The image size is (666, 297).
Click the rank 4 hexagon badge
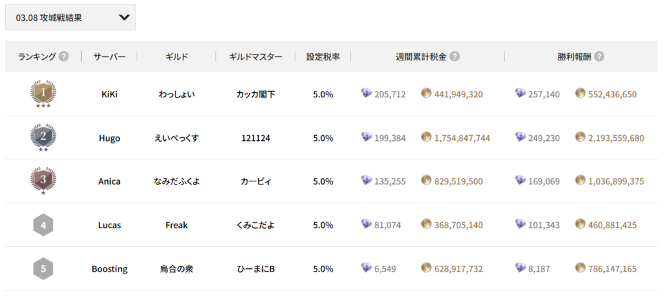(43, 225)
